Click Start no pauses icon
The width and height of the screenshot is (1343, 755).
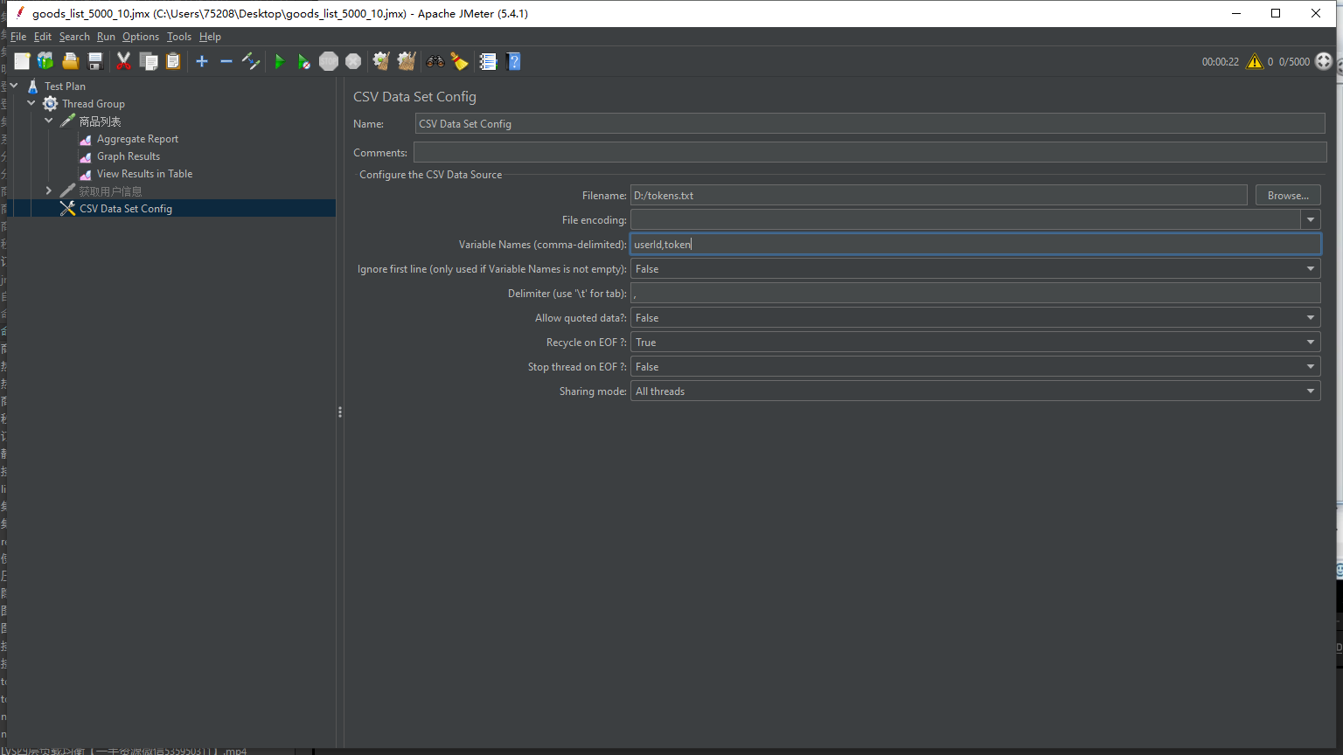(x=304, y=61)
